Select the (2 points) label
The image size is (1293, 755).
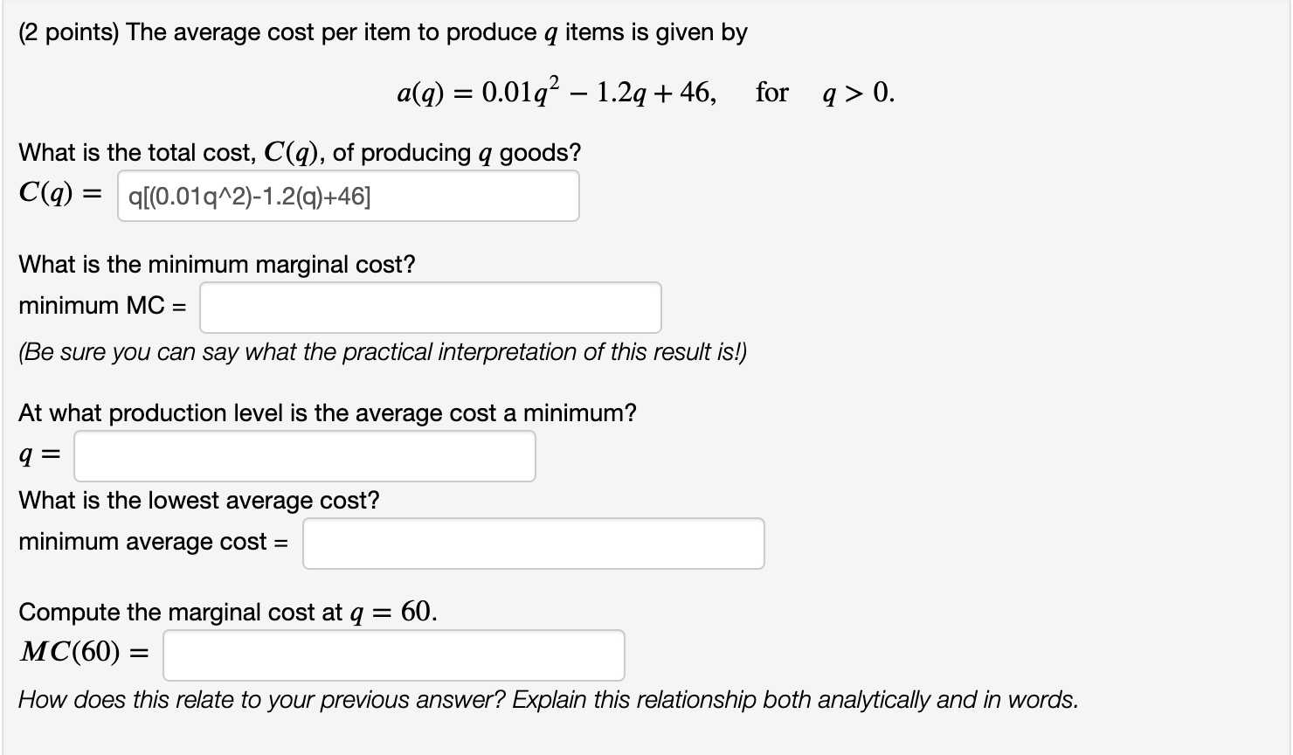[58, 32]
